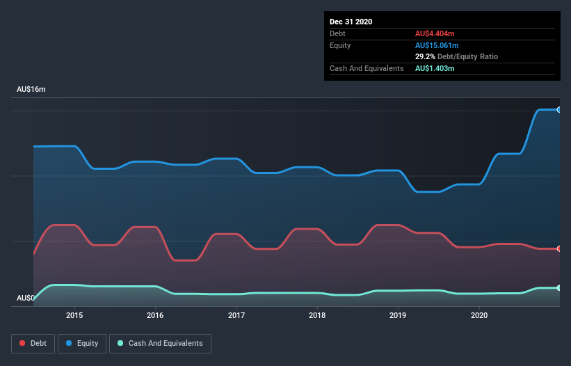Image resolution: width=571 pixels, height=366 pixels.
Task: Click the 2019 x-axis label
Action: pos(398,315)
